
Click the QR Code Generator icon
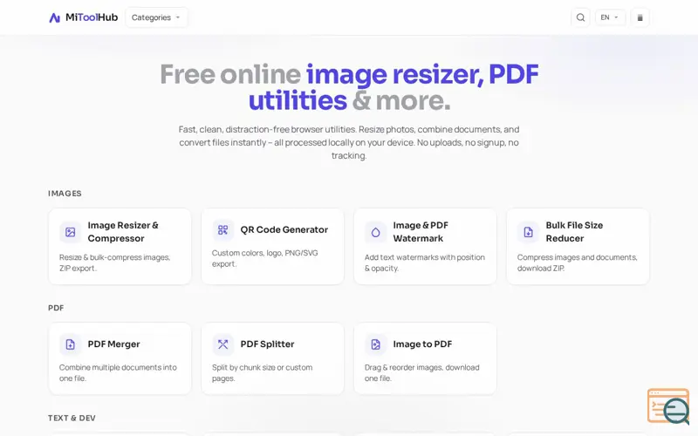[223, 230]
